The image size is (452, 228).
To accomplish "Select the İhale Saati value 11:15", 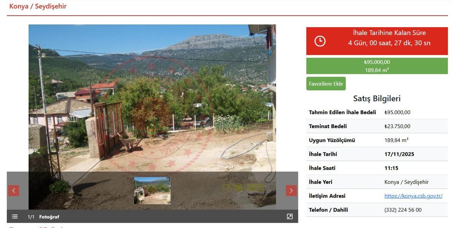I will pyautogui.click(x=391, y=168).
